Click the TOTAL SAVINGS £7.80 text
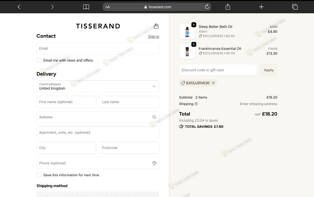314x197 pixels. click(204, 126)
